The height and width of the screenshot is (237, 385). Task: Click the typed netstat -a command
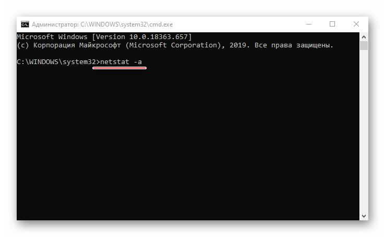click(122, 61)
